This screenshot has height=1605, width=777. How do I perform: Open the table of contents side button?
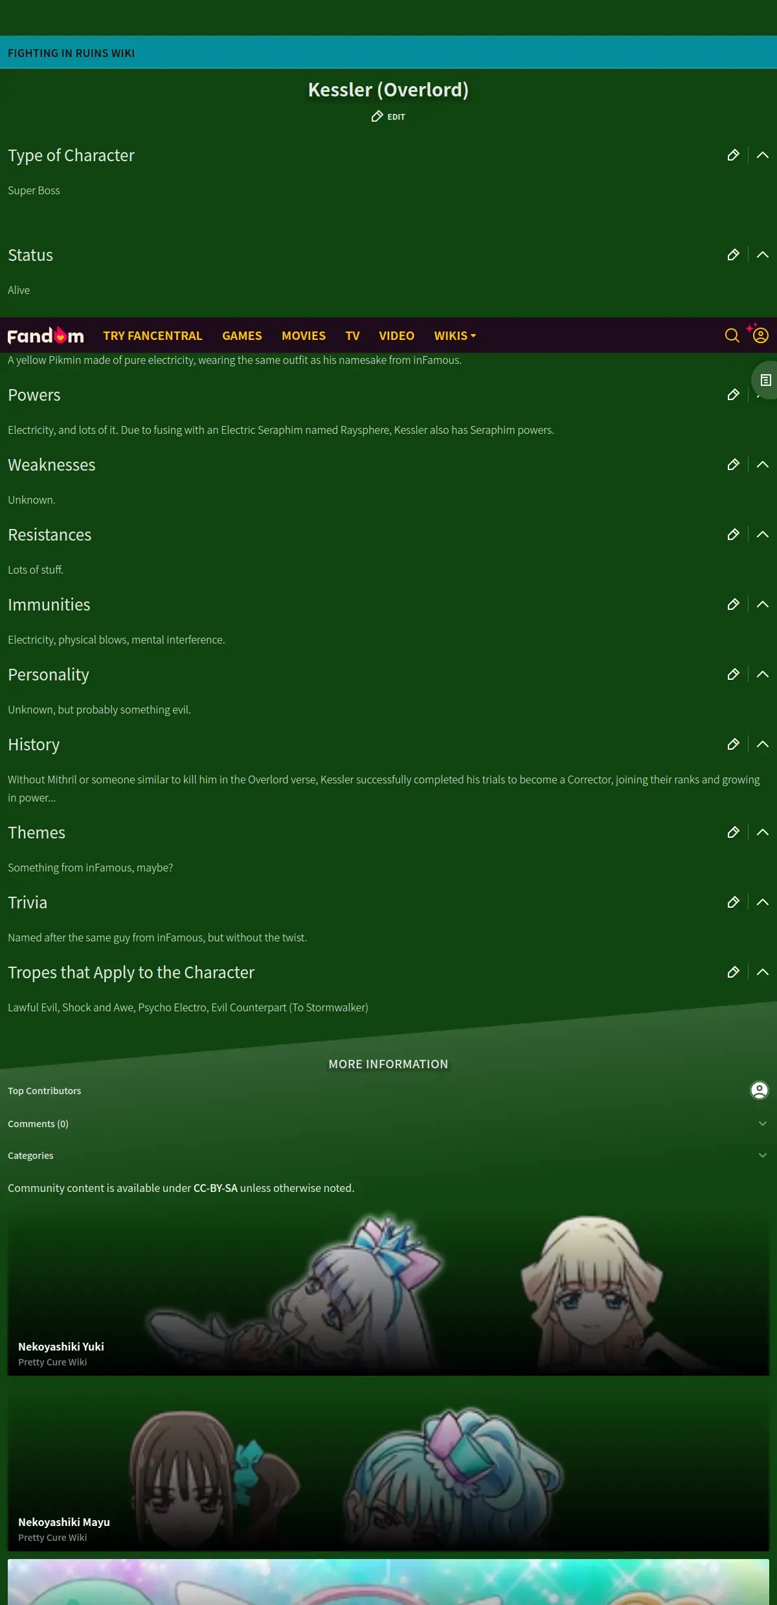click(x=765, y=380)
